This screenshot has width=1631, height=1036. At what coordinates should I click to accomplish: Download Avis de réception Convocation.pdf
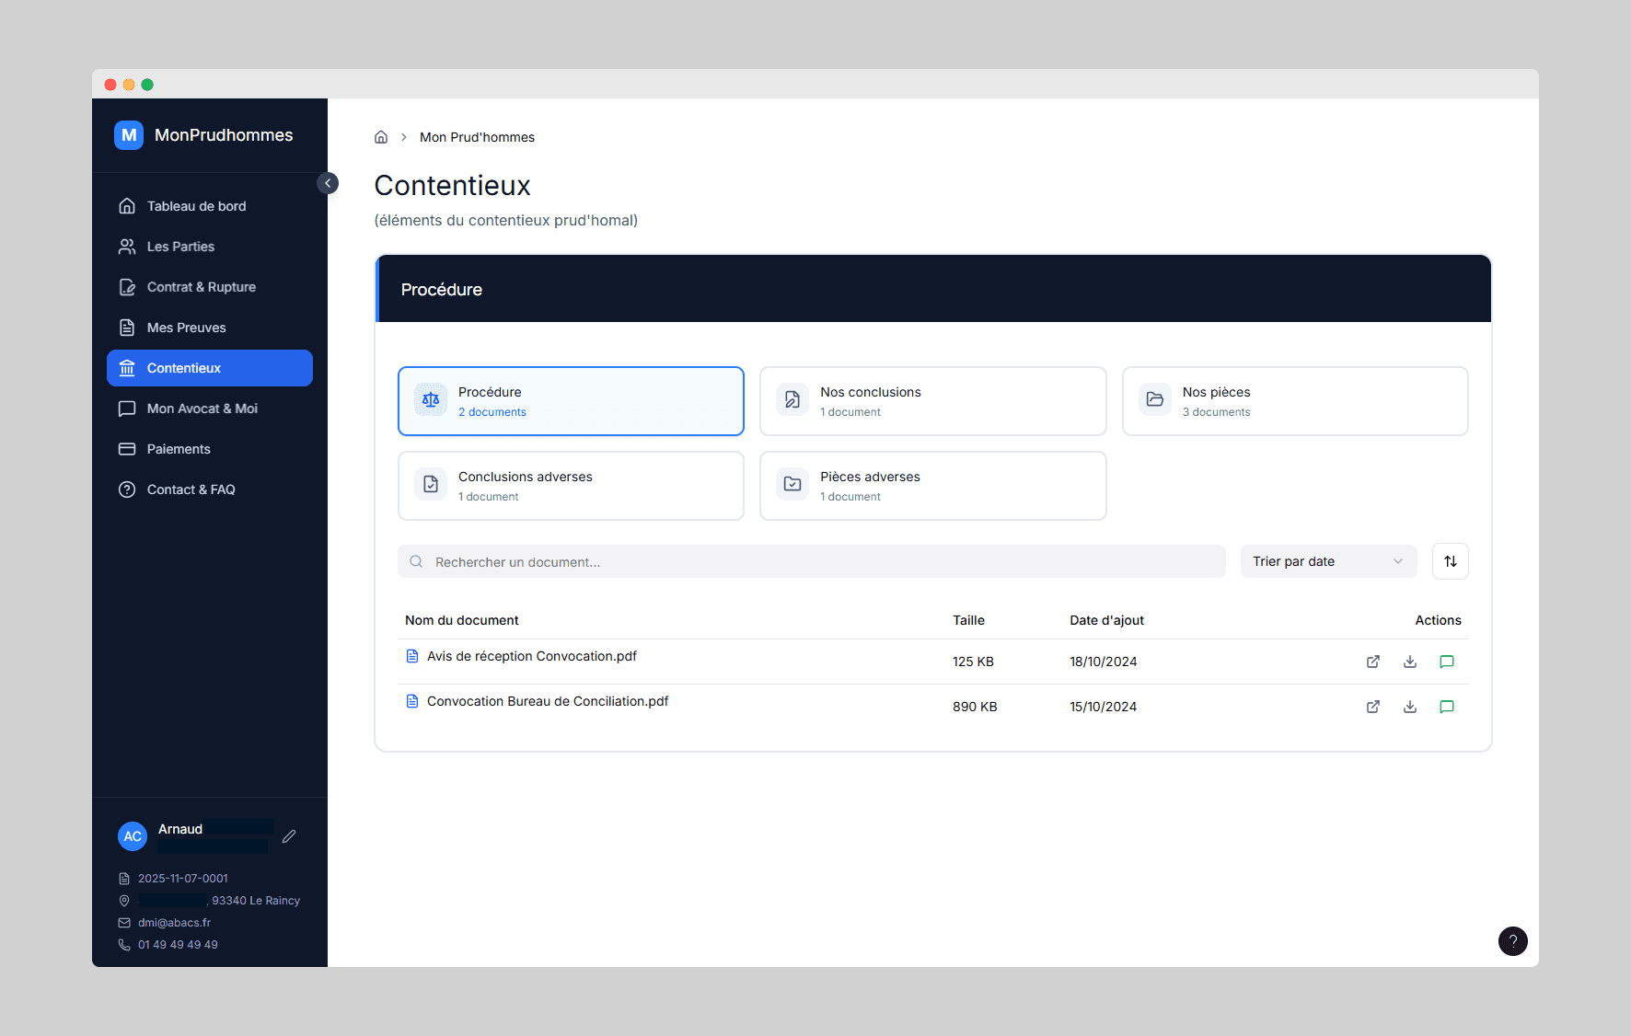(1409, 661)
